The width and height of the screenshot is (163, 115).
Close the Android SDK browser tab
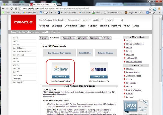(x=27, y=4)
